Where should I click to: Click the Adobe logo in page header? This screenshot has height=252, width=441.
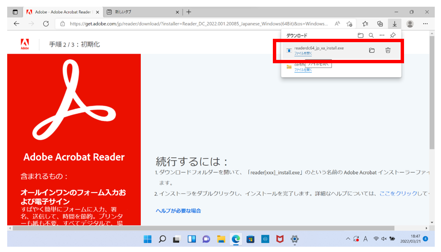pyautogui.click(x=25, y=44)
